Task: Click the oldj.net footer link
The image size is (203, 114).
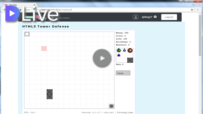Action: 108,112
